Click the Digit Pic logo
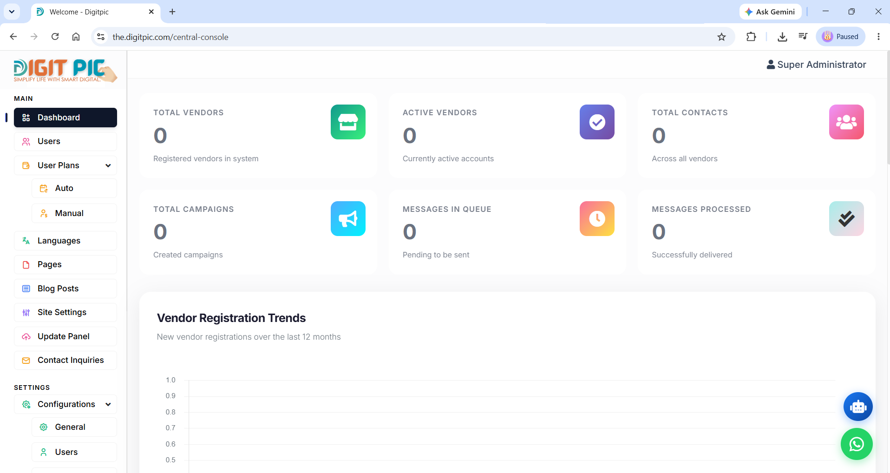The image size is (890, 473). coord(65,71)
